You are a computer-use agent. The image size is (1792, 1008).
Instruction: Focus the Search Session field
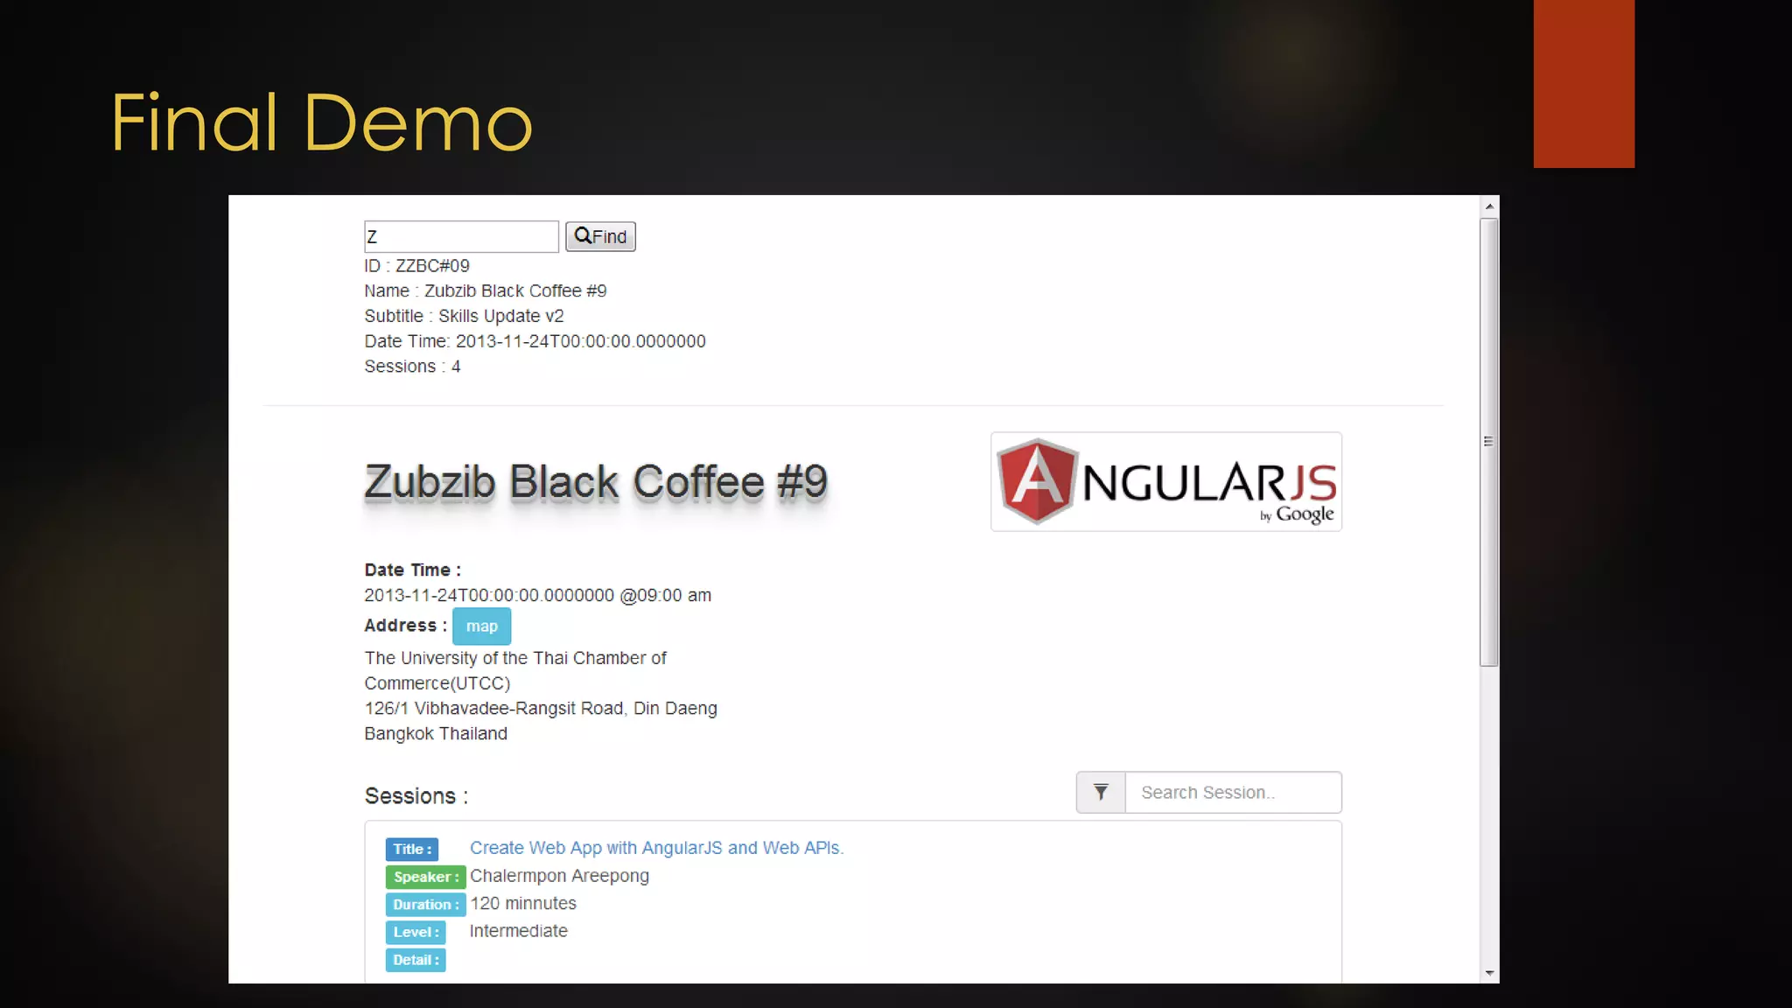[x=1233, y=793]
